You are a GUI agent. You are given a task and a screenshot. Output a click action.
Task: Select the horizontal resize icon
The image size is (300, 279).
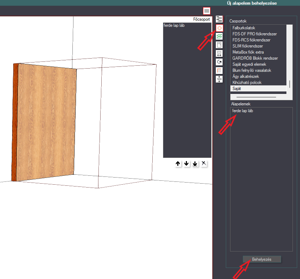[x=219, y=54]
